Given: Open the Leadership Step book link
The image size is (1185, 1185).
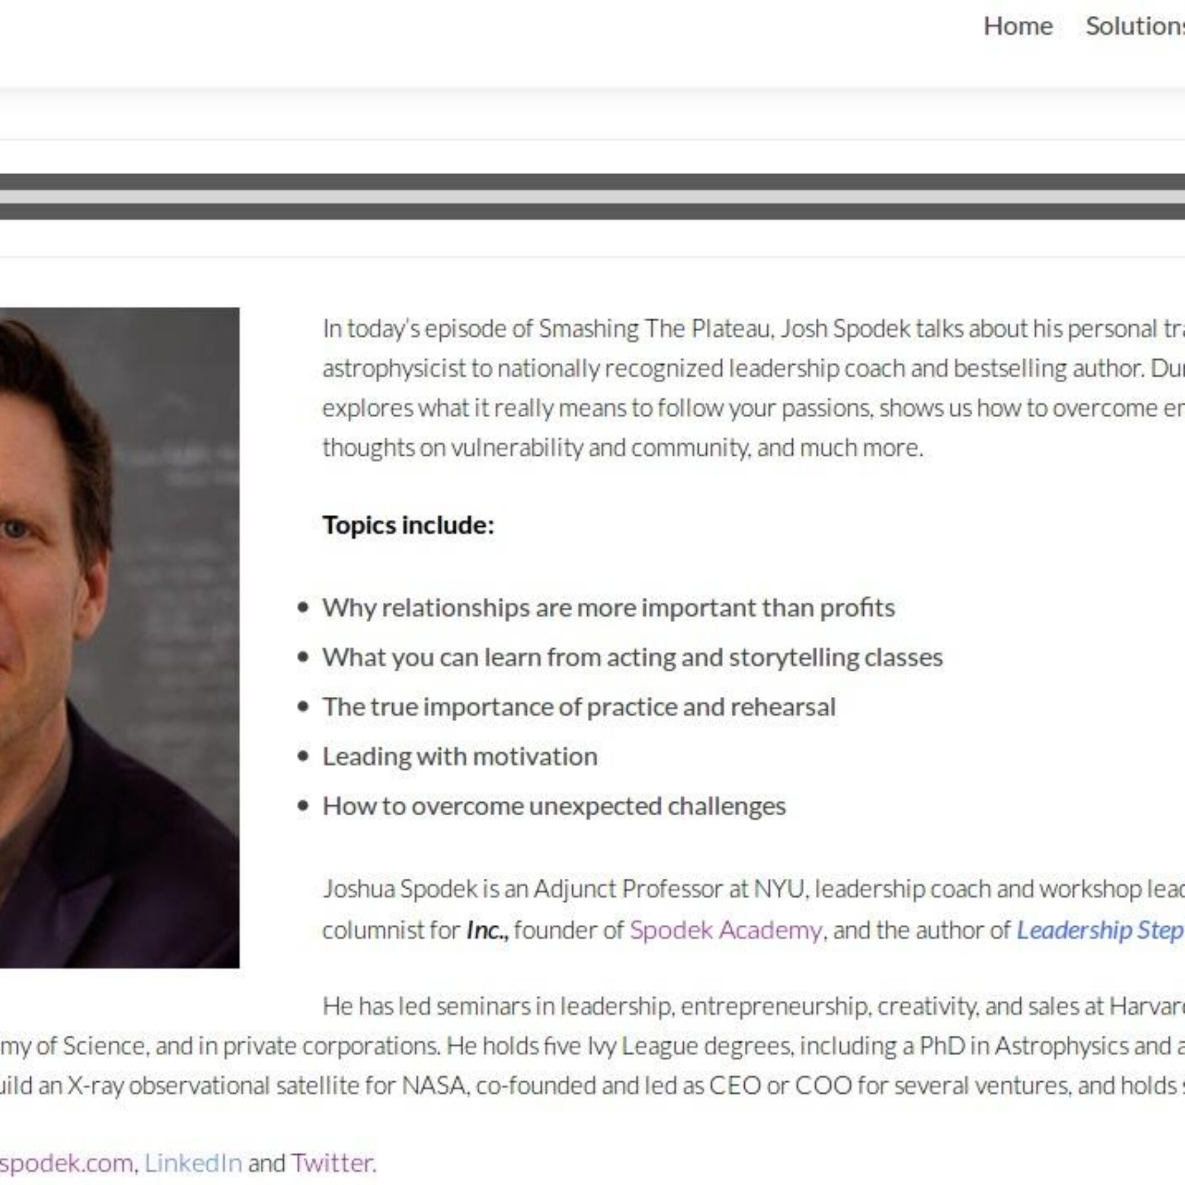Looking at the screenshot, I should (x=1100, y=930).
